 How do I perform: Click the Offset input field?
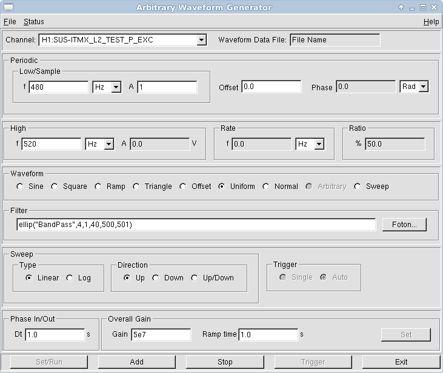271,87
